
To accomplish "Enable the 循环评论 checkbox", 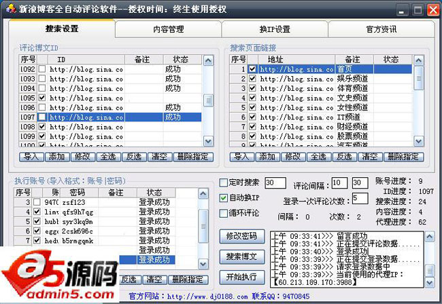I will pos(224,213).
